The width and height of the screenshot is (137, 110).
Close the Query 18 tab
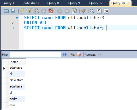tap(129, 3)
